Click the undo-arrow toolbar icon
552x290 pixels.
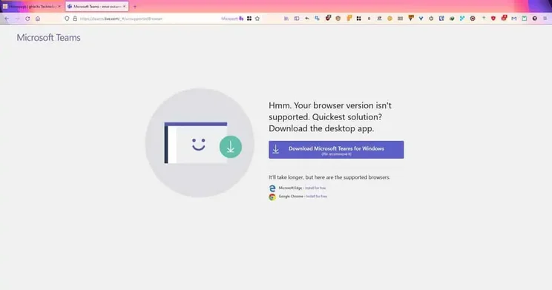[x=307, y=19]
